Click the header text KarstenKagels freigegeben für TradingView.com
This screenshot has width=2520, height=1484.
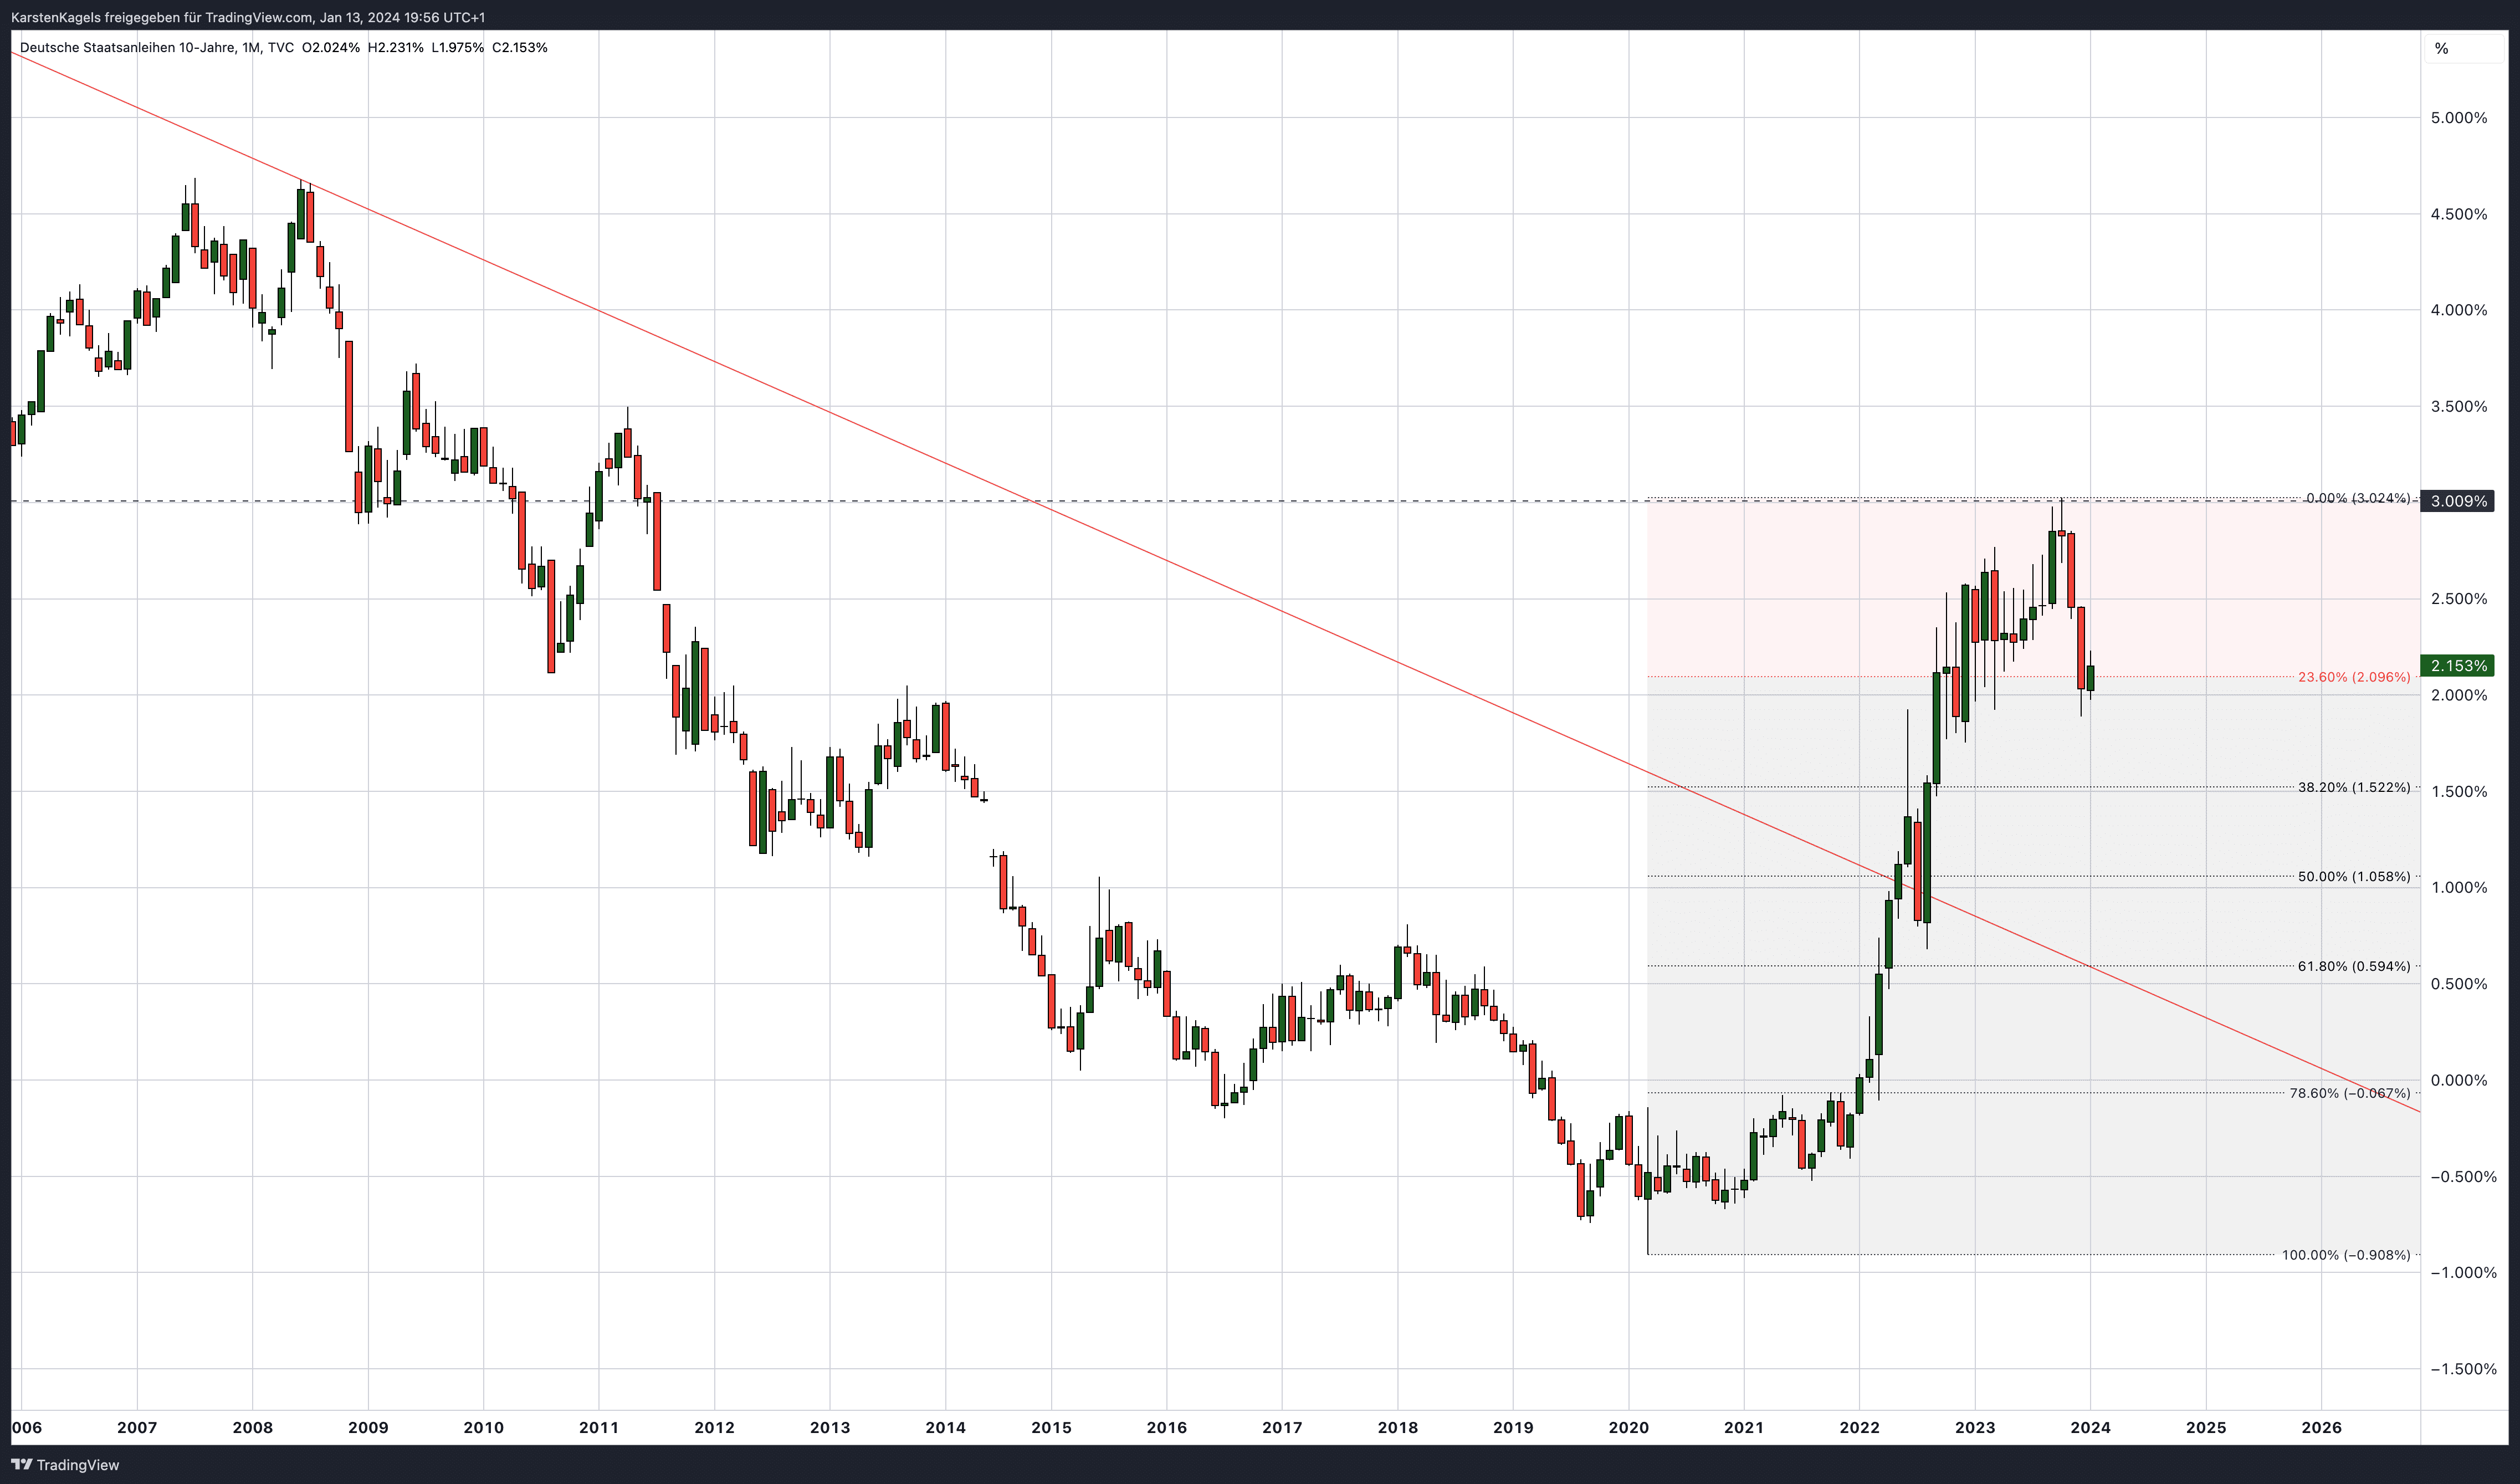tap(162, 18)
